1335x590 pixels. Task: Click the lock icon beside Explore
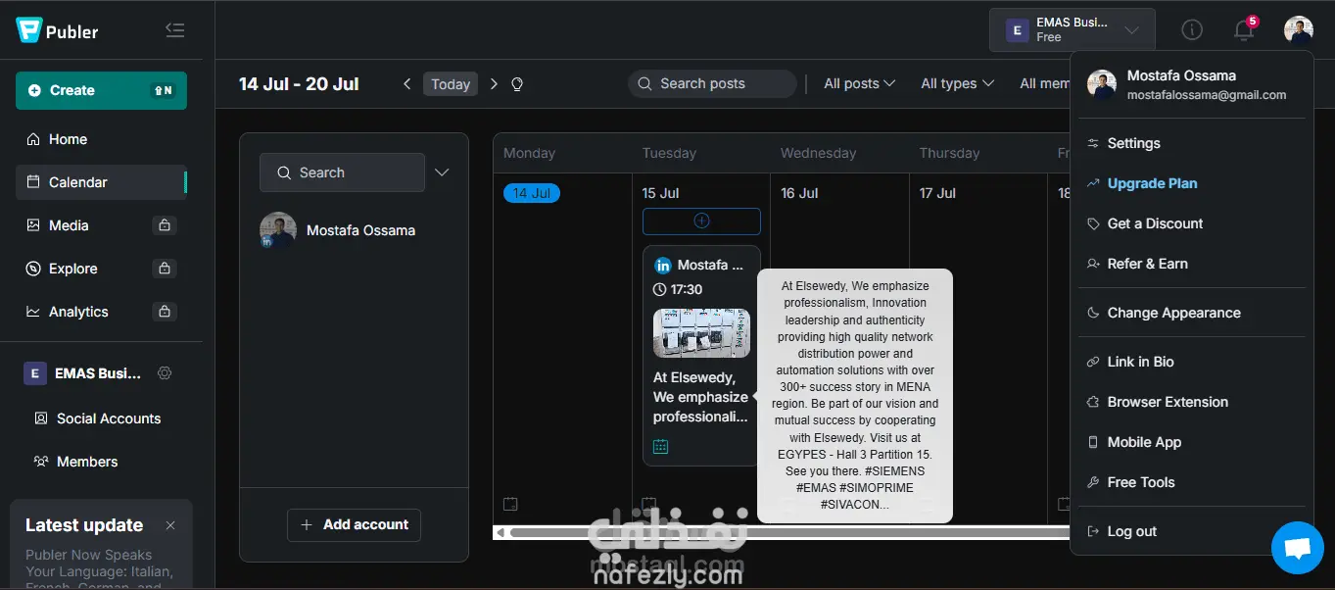pyautogui.click(x=165, y=269)
